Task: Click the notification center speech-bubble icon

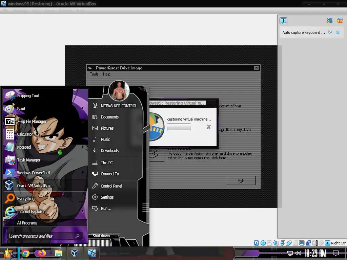Action: pyautogui.click(x=284, y=21)
